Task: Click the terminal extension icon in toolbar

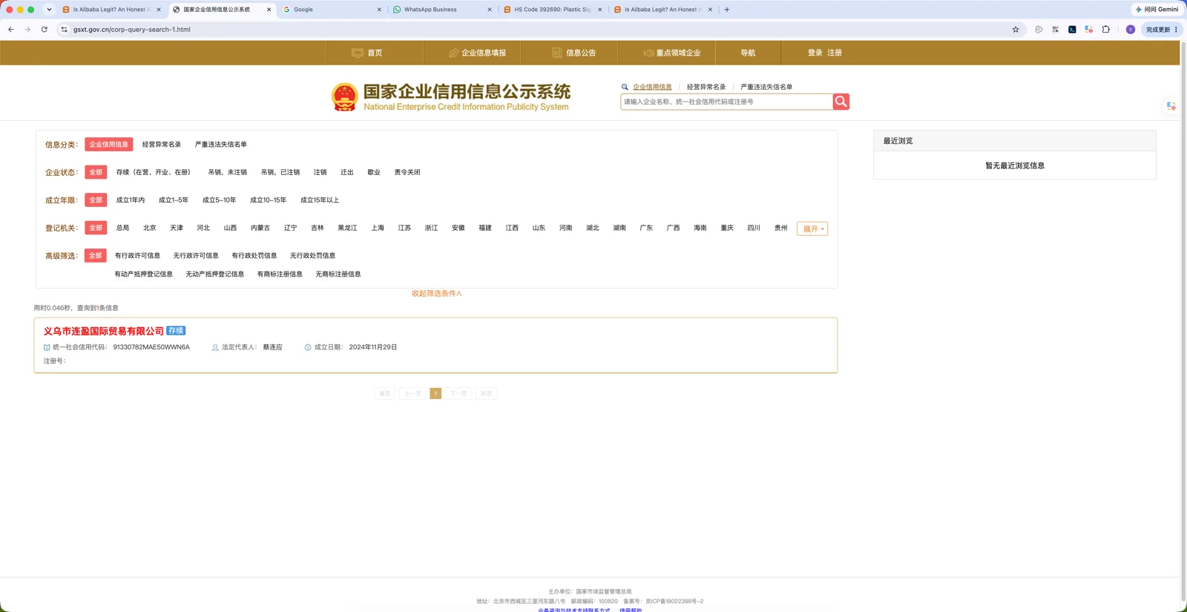Action: point(1072,30)
